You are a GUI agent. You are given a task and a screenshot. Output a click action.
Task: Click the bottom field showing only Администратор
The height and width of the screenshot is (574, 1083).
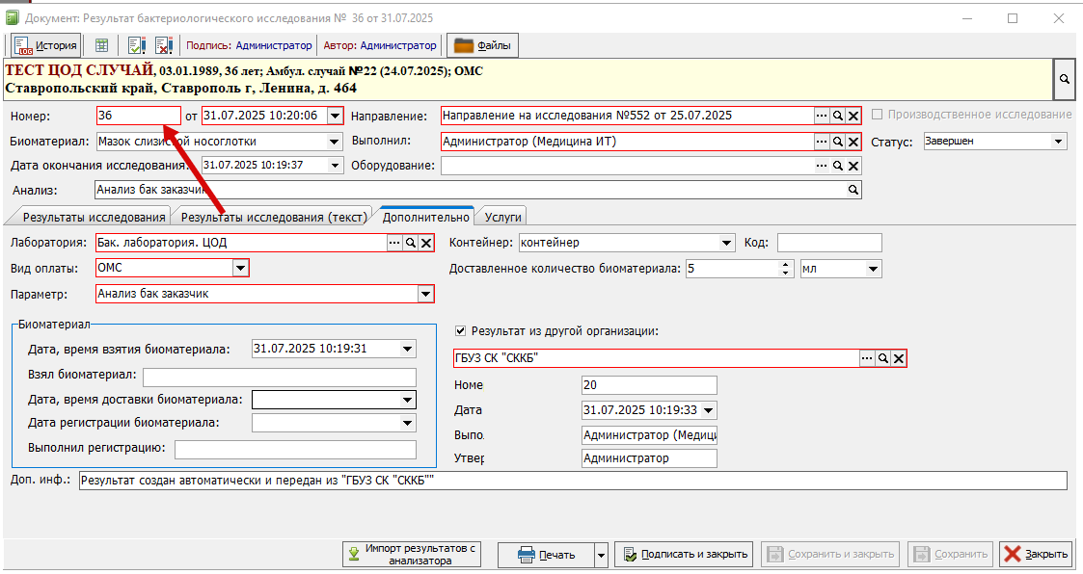tap(649, 458)
